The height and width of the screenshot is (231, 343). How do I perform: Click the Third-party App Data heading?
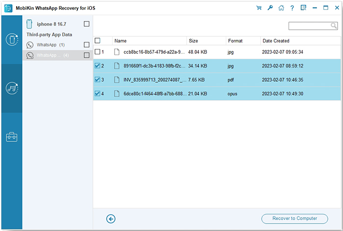(x=49, y=35)
